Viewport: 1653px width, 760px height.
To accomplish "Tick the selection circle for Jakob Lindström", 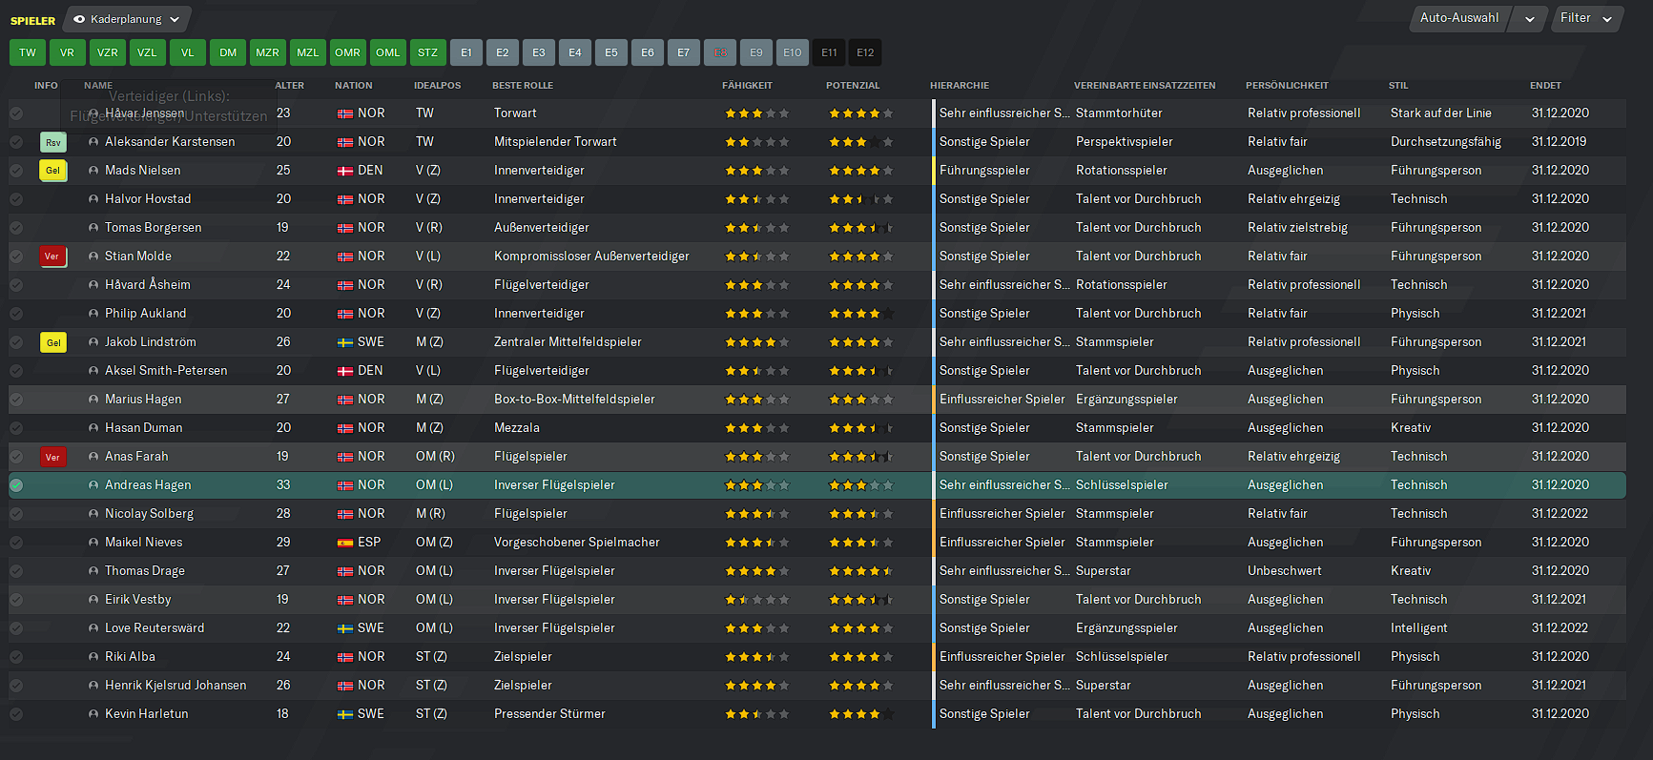I will point(16,342).
